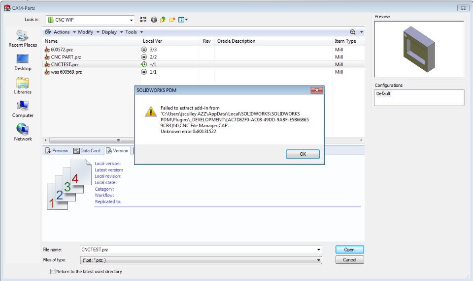Open Recent Places shortcut
Image resolution: width=473 pixels, height=281 pixels.
point(23,38)
